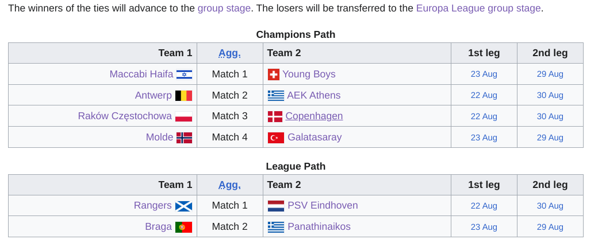Follow the Panathinaikos link
Screen dimensions: 602x243
tap(319, 226)
